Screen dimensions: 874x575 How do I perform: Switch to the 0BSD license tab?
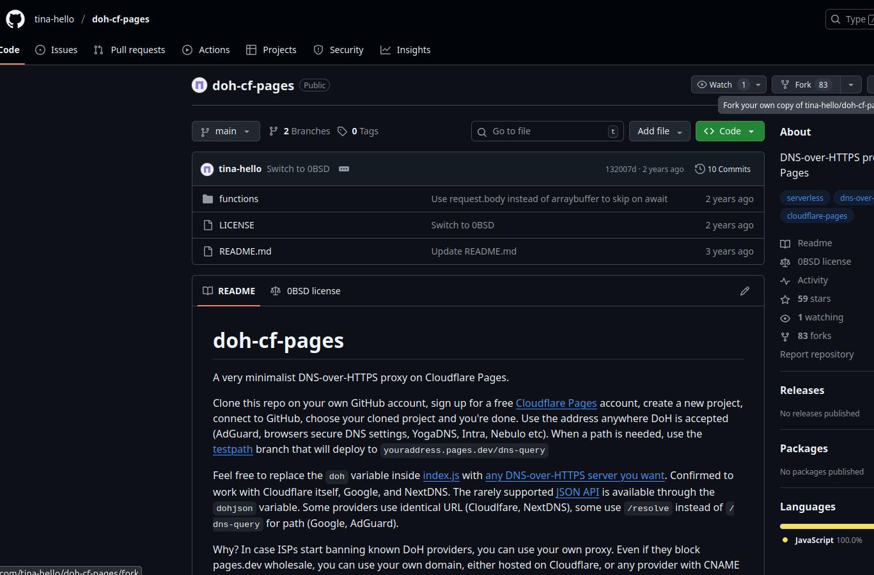point(306,291)
